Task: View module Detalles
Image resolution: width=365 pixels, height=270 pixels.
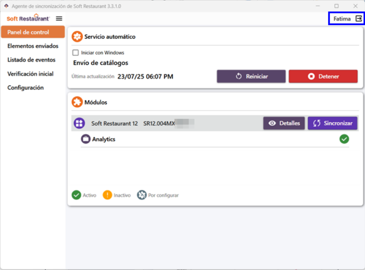Action: pos(284,123)
